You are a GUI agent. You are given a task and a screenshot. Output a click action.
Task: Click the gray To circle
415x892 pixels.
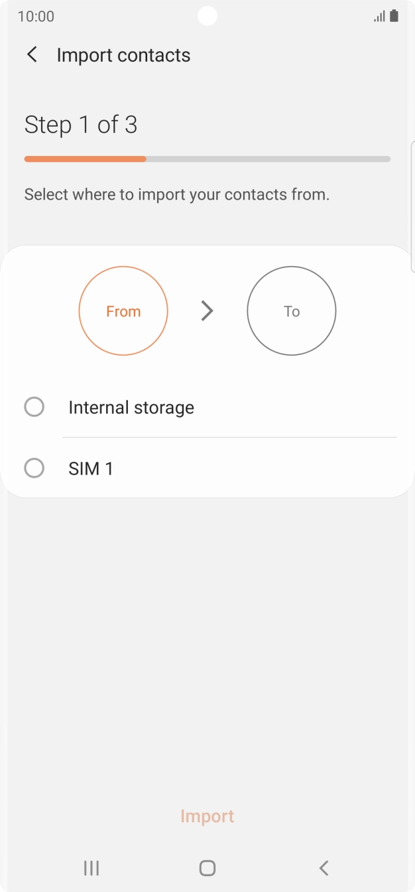292,311
